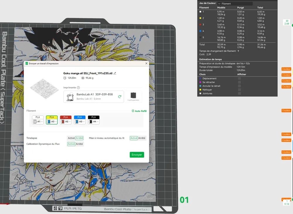Click the Estimation de temps heading
The width and height of the screenshot is (293, 214).
coord(211,59)
